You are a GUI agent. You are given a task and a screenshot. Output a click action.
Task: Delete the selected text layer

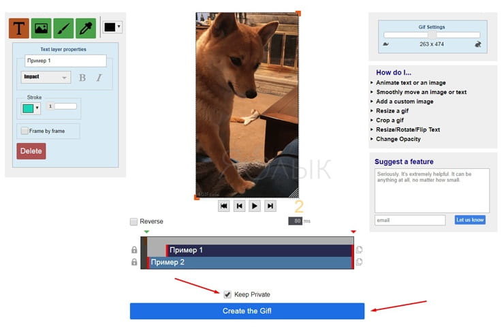(x=31, y=151)
